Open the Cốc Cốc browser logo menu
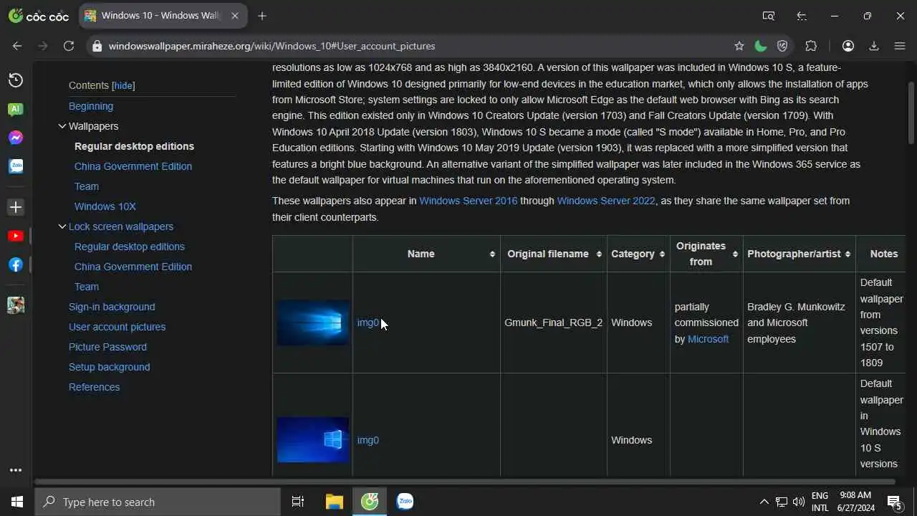 [x=39, y=16]
